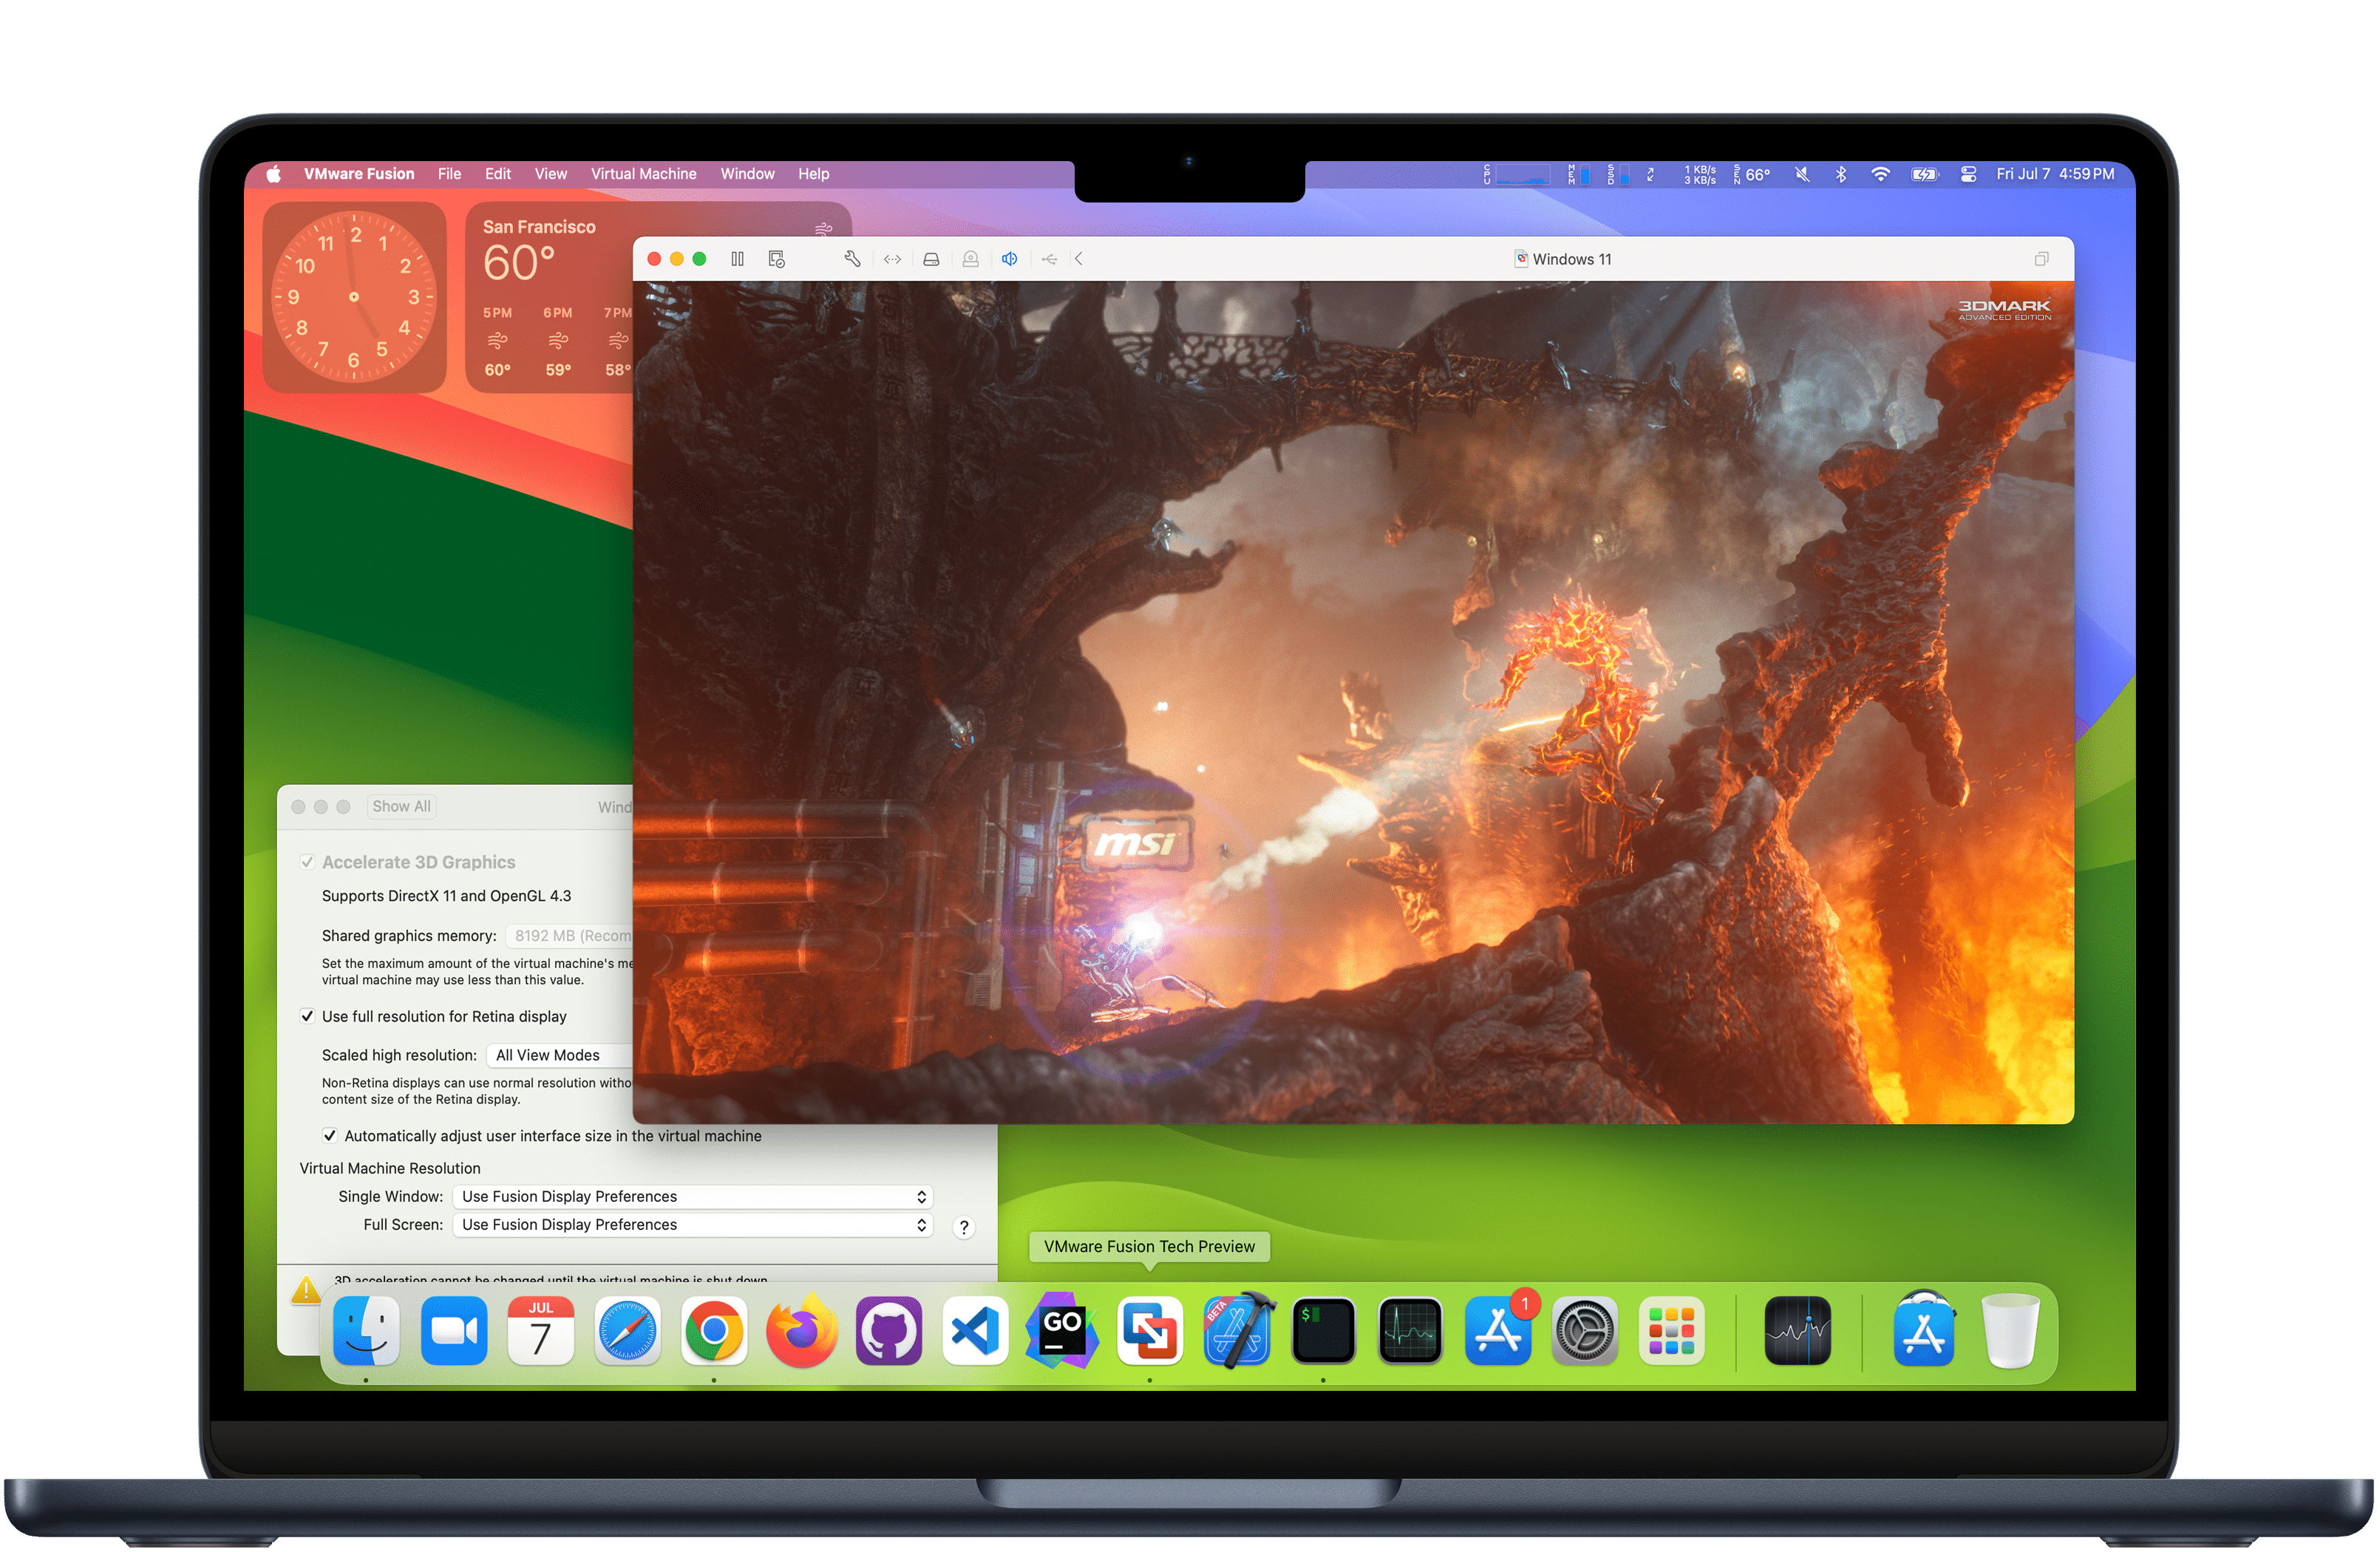Click the 66° sensor temperature readout

[1752, 174]
